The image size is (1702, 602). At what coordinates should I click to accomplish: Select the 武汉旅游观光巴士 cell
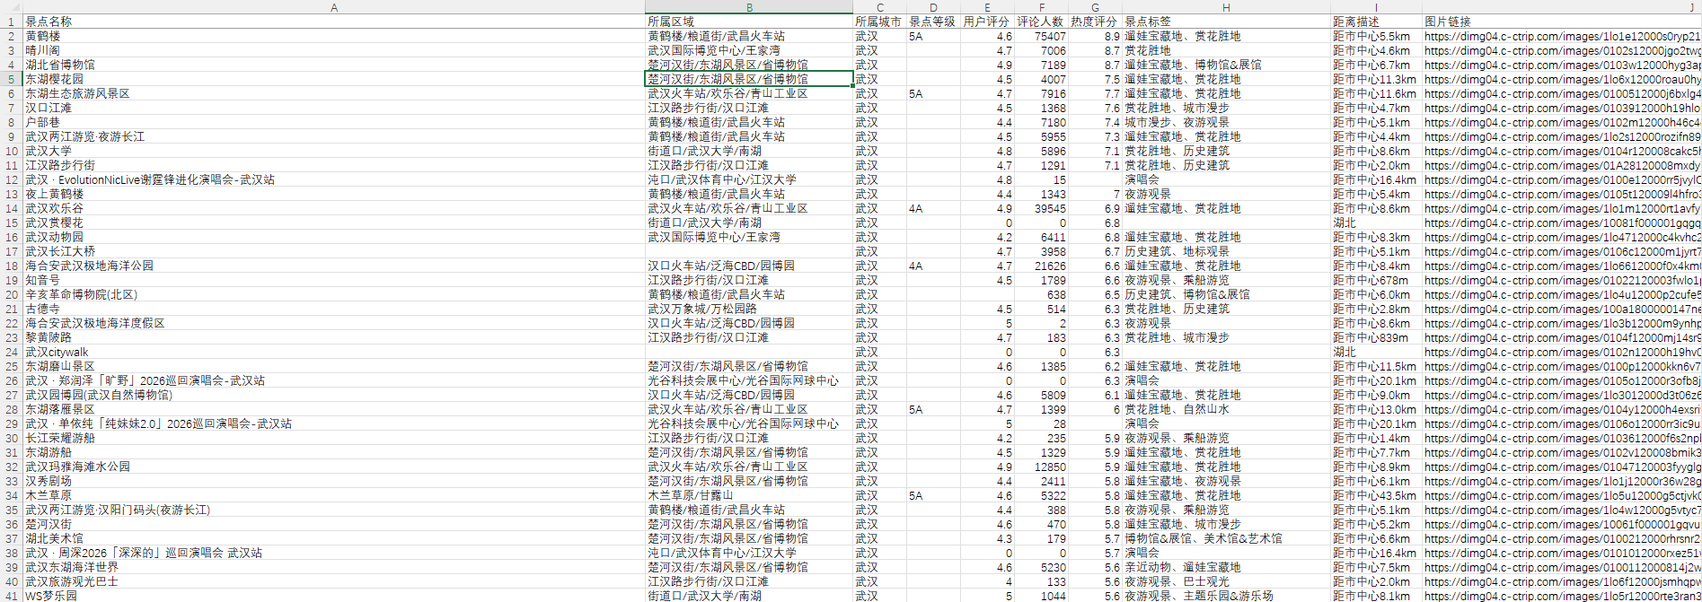pyautogui.click(x=334, y=581)
